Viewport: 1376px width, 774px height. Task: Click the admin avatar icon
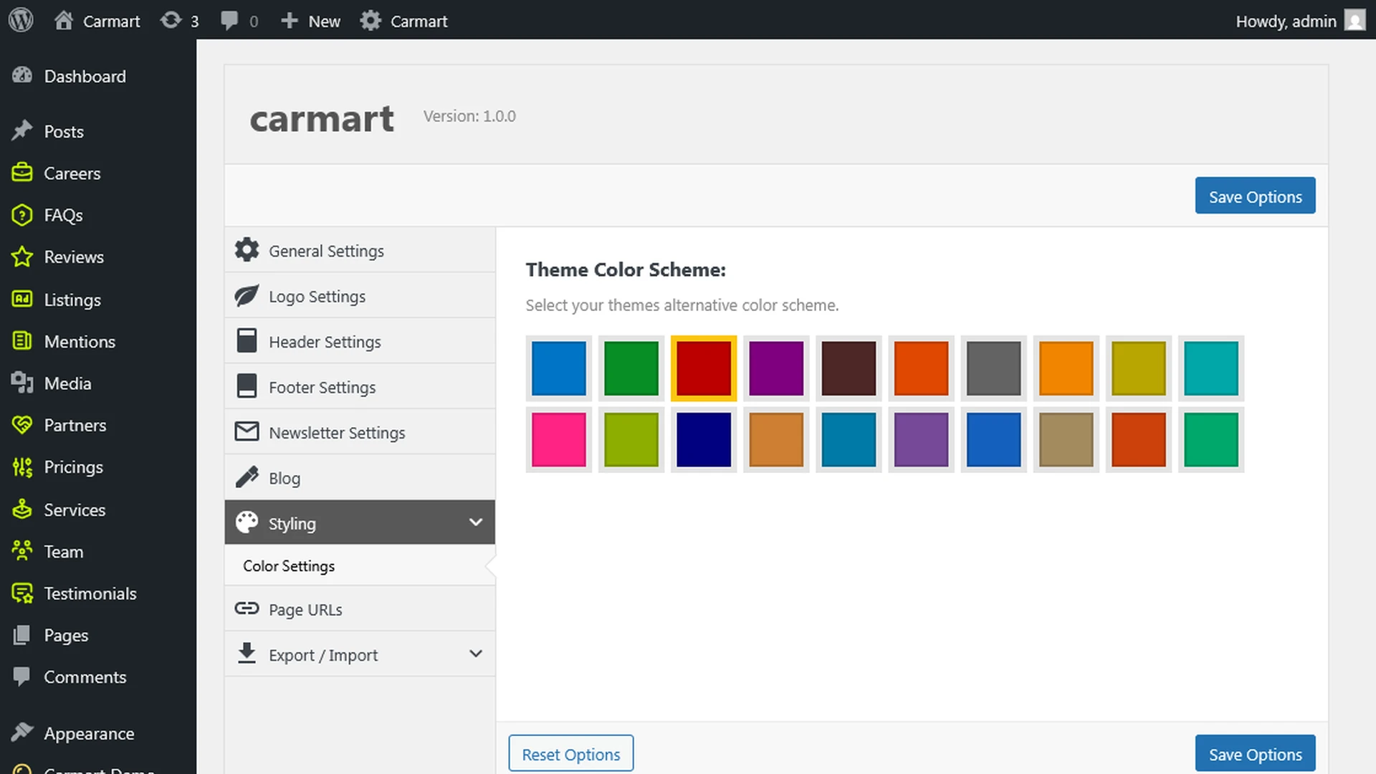pos(1354,21)
